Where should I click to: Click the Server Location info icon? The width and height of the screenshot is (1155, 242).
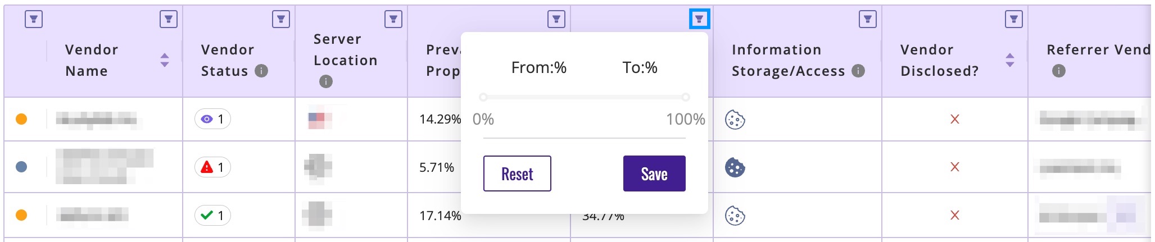pyautogui.click(x=326, y=81)
